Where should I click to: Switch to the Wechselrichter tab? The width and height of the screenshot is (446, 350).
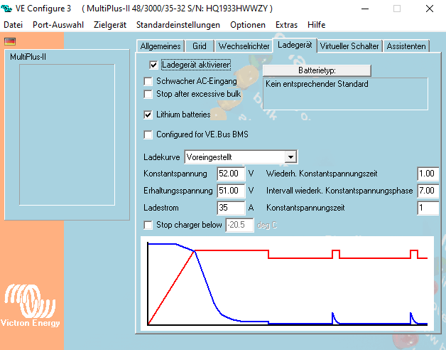tap(244, 46)
